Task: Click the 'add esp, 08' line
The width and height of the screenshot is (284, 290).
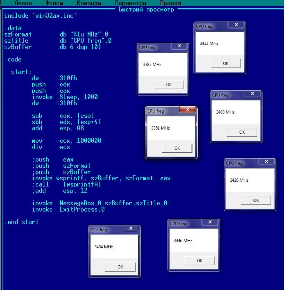Action: (58, 128)
